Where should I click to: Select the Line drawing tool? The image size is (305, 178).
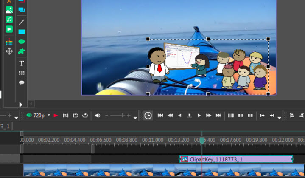pos(21,22)
